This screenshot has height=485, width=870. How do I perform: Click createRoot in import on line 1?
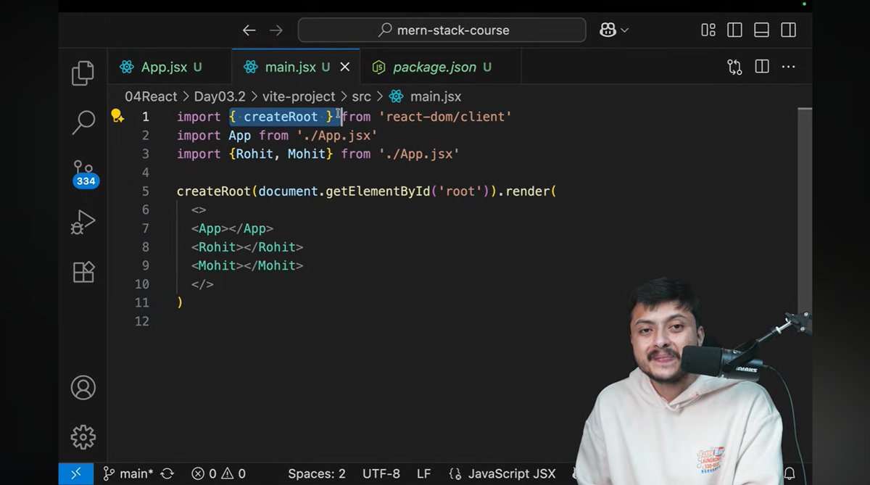pos(281,117)
